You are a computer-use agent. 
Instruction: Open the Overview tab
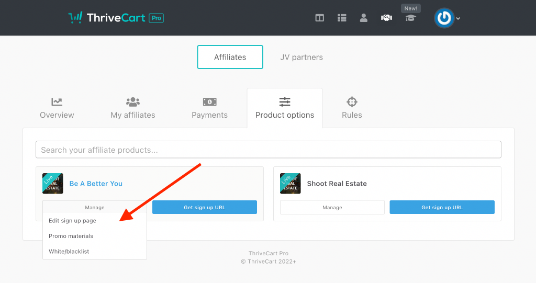tap(57, 108)
